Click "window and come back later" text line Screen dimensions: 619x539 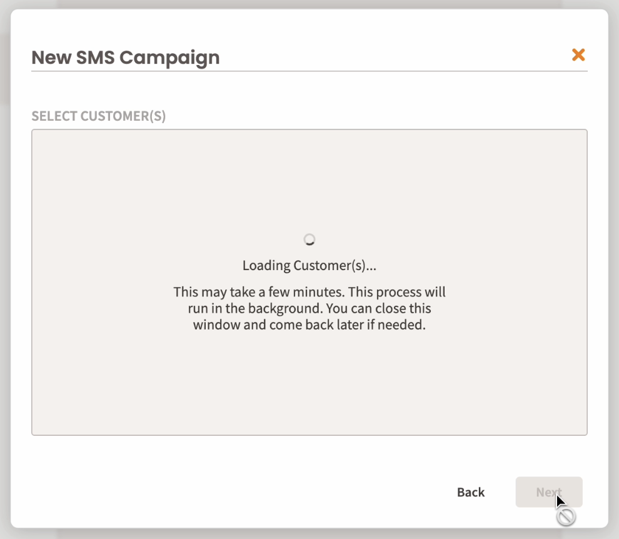pos(309,325)
